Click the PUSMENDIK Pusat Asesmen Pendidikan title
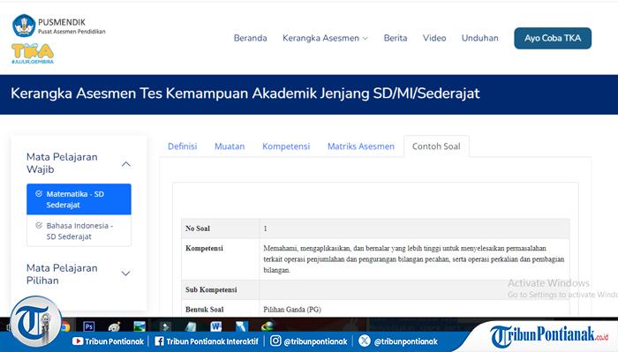The width and height of the screenshot is (618, 352). pyautogui.click(x=72, y=26)
